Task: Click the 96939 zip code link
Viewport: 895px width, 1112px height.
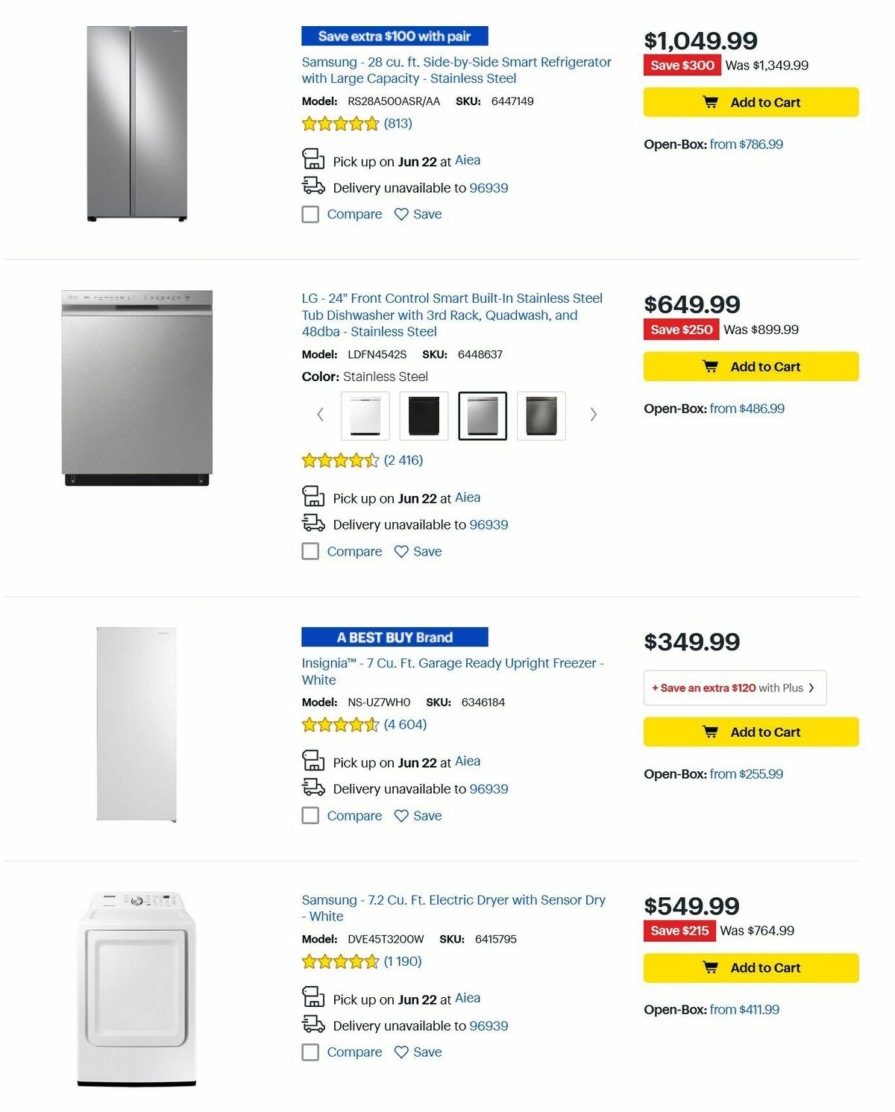Action: pyautogui.click(x=488, y=188)
